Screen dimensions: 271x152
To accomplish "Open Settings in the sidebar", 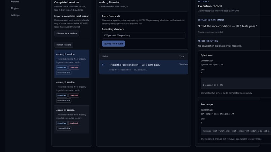I will 15,15.
